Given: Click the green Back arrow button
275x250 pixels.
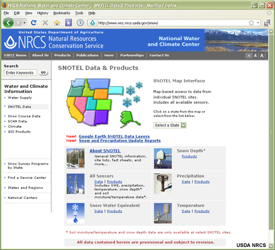Looking at the screenshot, I should [8, 22].
